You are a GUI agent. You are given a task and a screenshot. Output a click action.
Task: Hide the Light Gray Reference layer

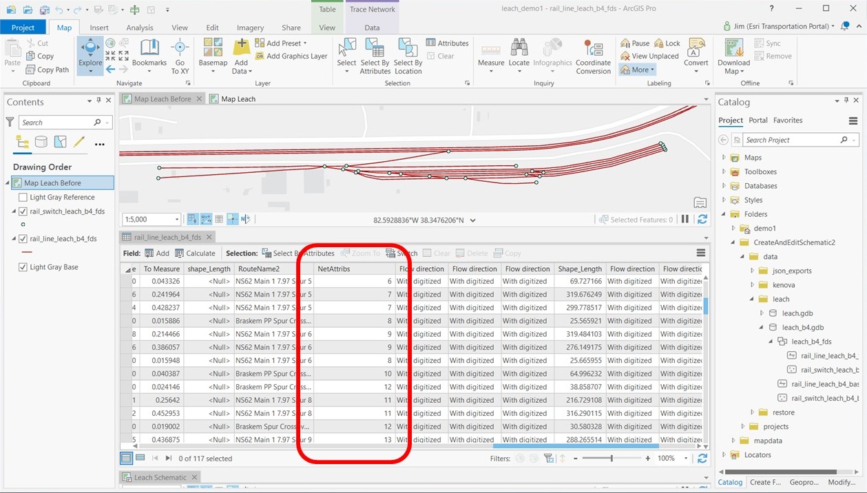point(23,197)
